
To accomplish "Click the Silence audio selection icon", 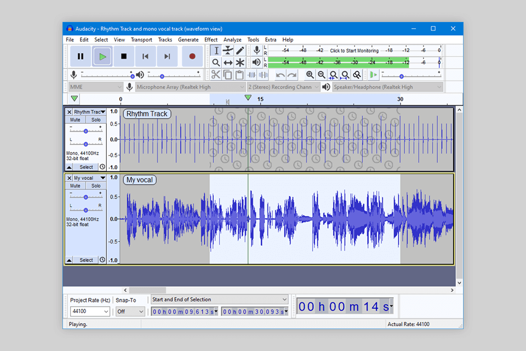I will click(x=263, y=75).
